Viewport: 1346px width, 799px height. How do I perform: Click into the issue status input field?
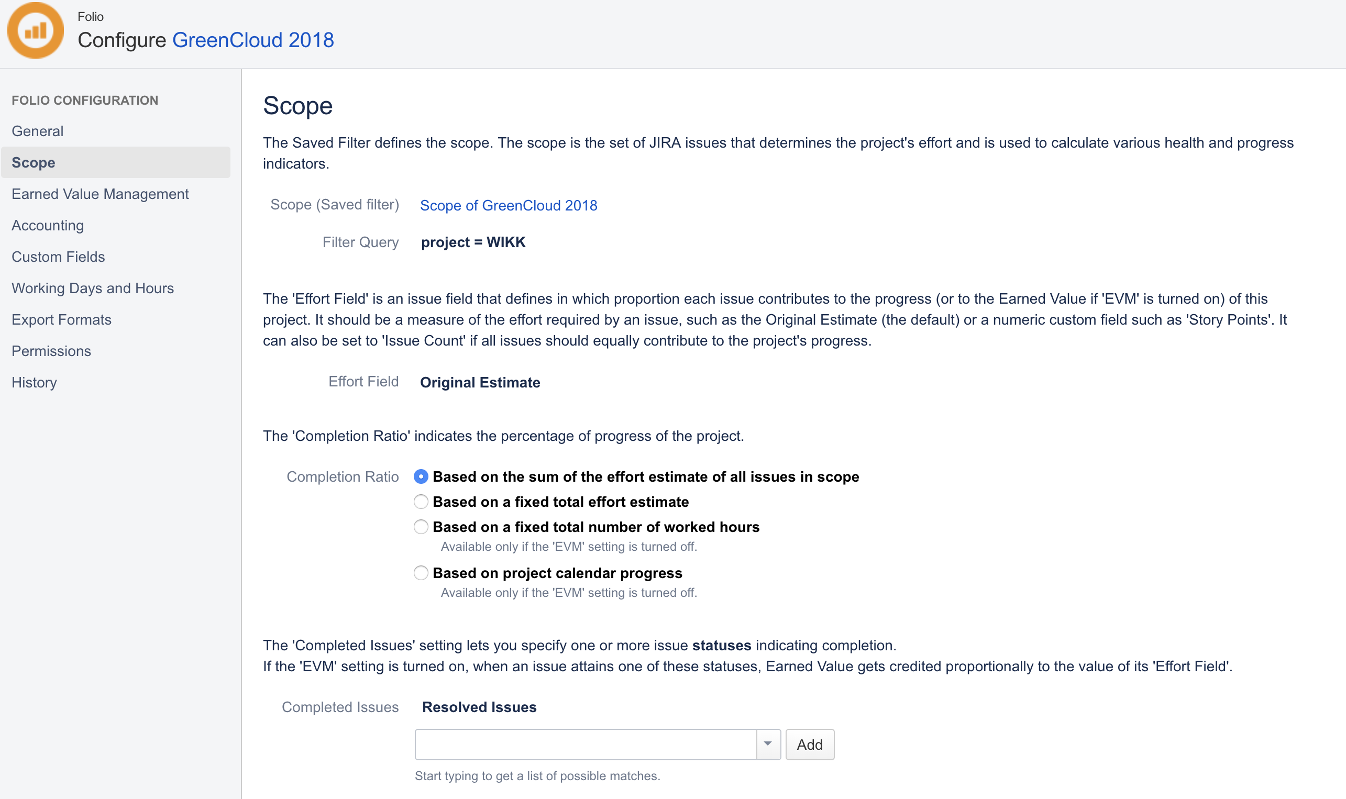pyautogui.click(x=585, y=744)
